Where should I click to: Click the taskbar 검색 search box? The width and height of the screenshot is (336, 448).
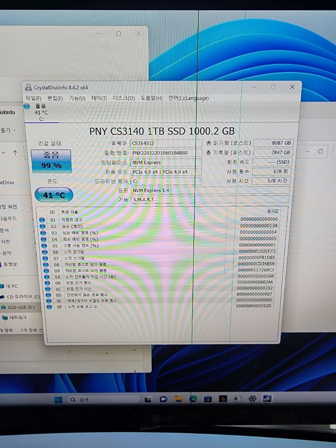pyautogui.click(x=104, y=400)
